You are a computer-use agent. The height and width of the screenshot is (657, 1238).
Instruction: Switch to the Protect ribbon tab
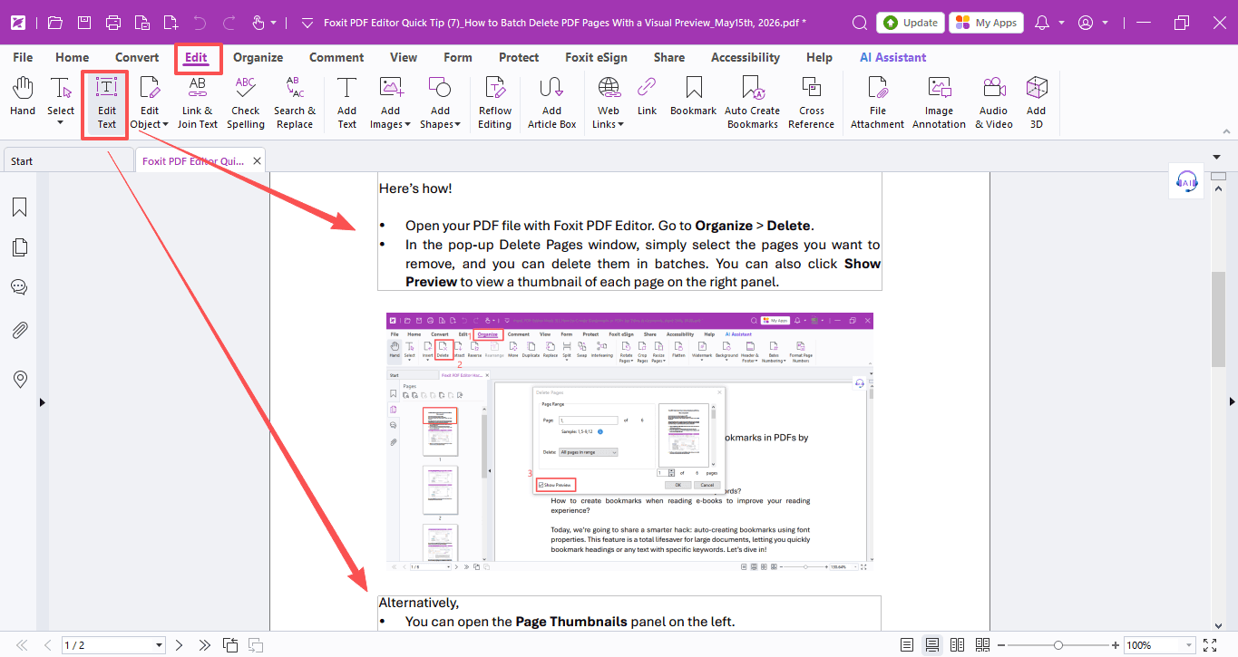519,57
